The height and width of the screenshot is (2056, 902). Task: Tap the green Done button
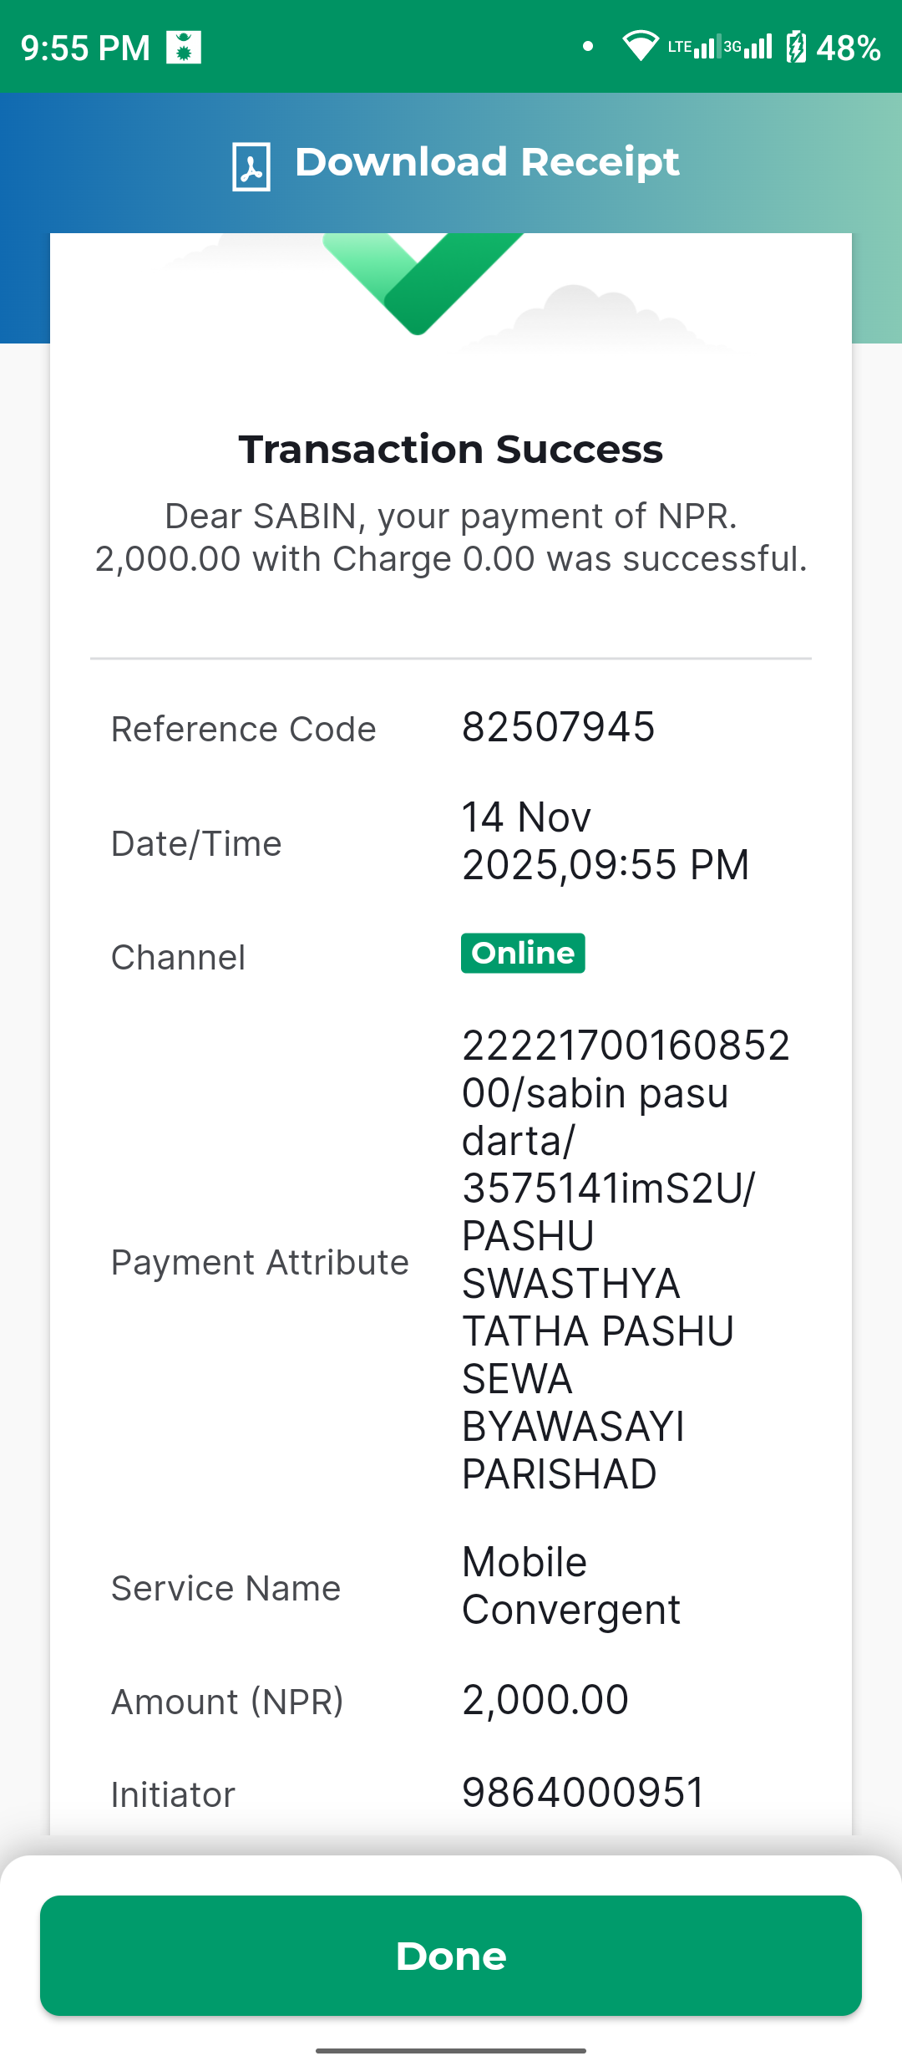pyautogui.click(x=451, y=1956)
